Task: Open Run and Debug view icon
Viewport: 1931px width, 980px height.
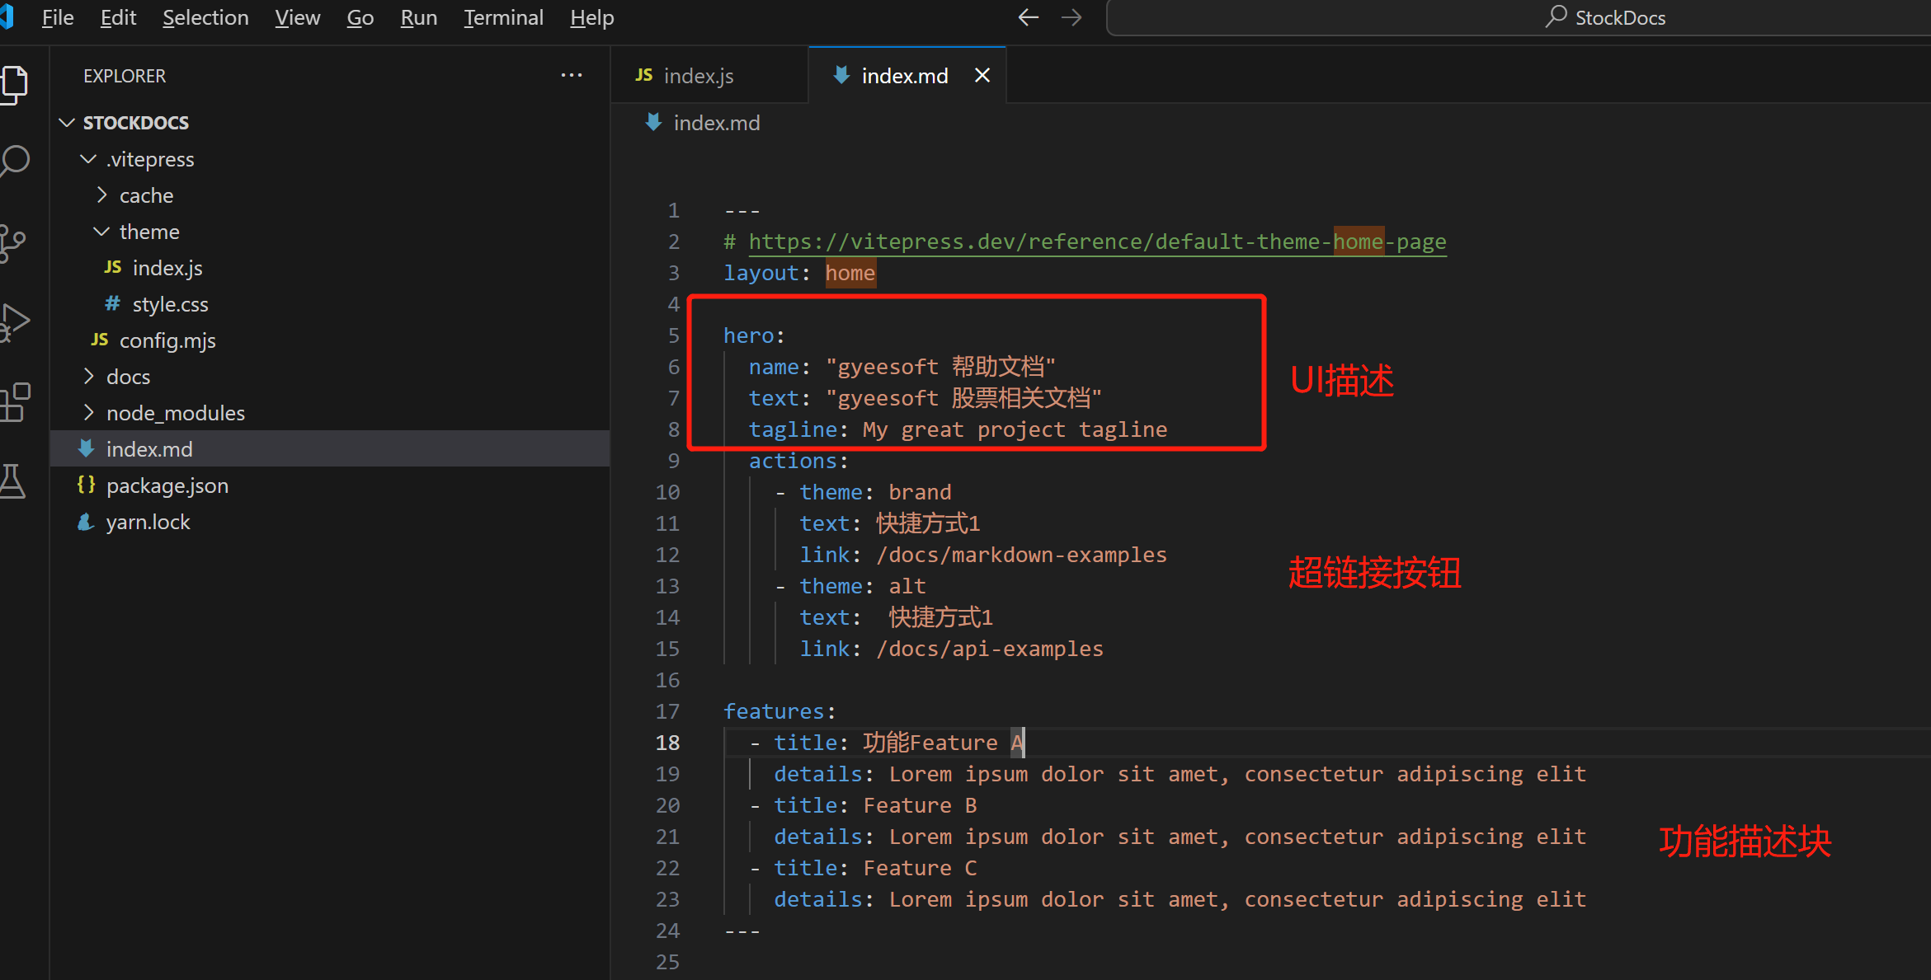Action: coord(15,321)
